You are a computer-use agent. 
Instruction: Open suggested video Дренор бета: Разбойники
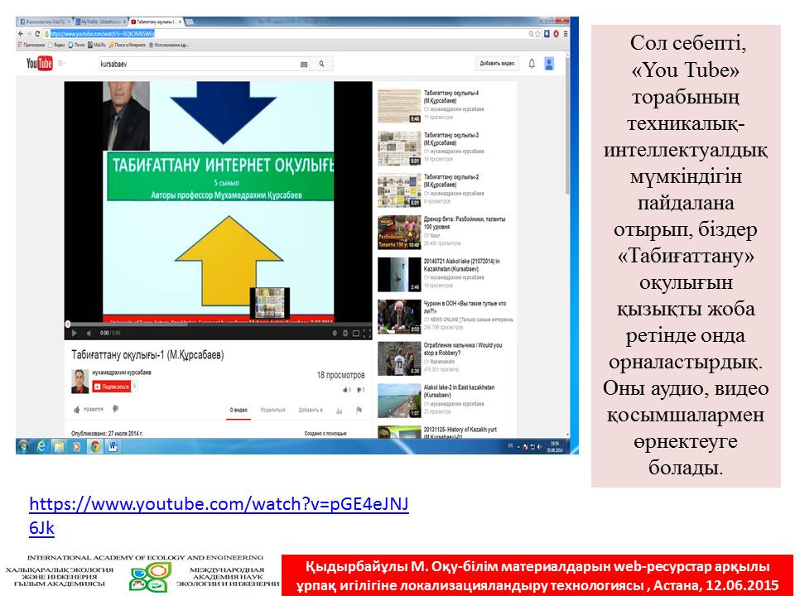pyautogui.click(x=446, y=232)
